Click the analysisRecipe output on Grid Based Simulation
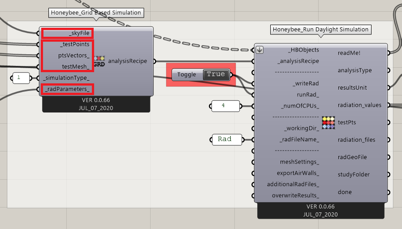 [127, 61]
